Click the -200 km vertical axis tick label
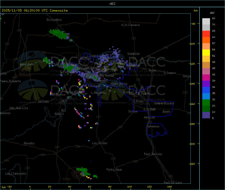 (x=192, y=144)
